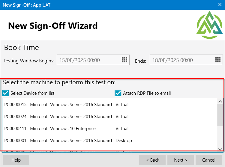The width and height of the screenshot is (225, 167).
Task: Click the Ends date field
Action: pos(186,60)
